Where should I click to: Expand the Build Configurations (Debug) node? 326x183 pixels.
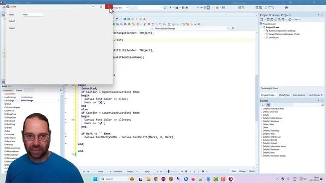pyautogui.click(x=264, y=30)
